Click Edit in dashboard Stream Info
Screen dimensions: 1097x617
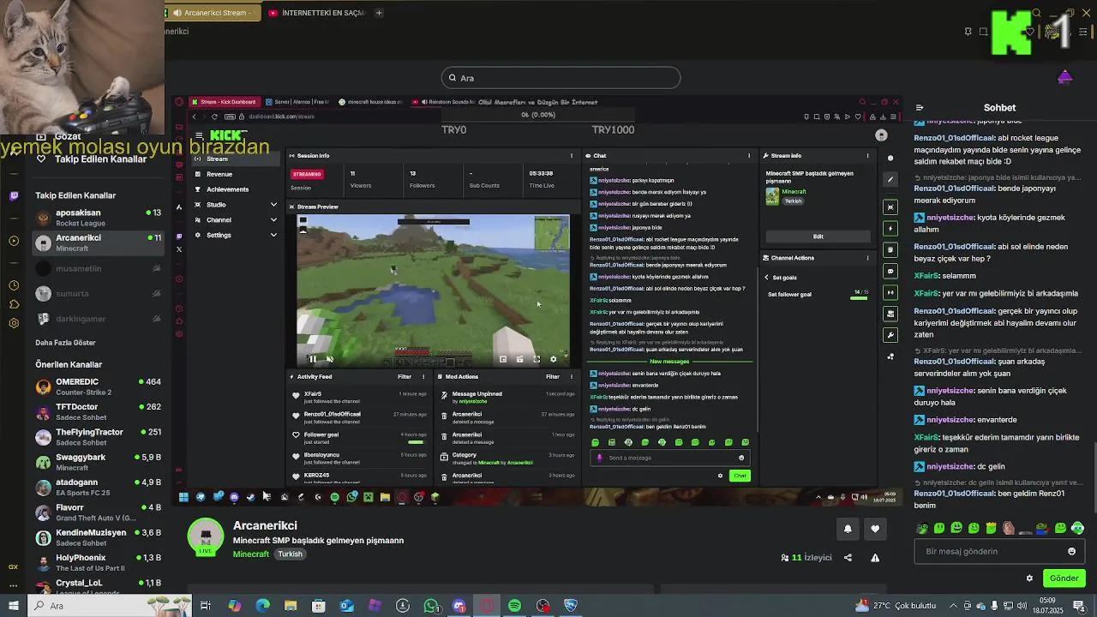pyautogui.click(x=818, y=237)
